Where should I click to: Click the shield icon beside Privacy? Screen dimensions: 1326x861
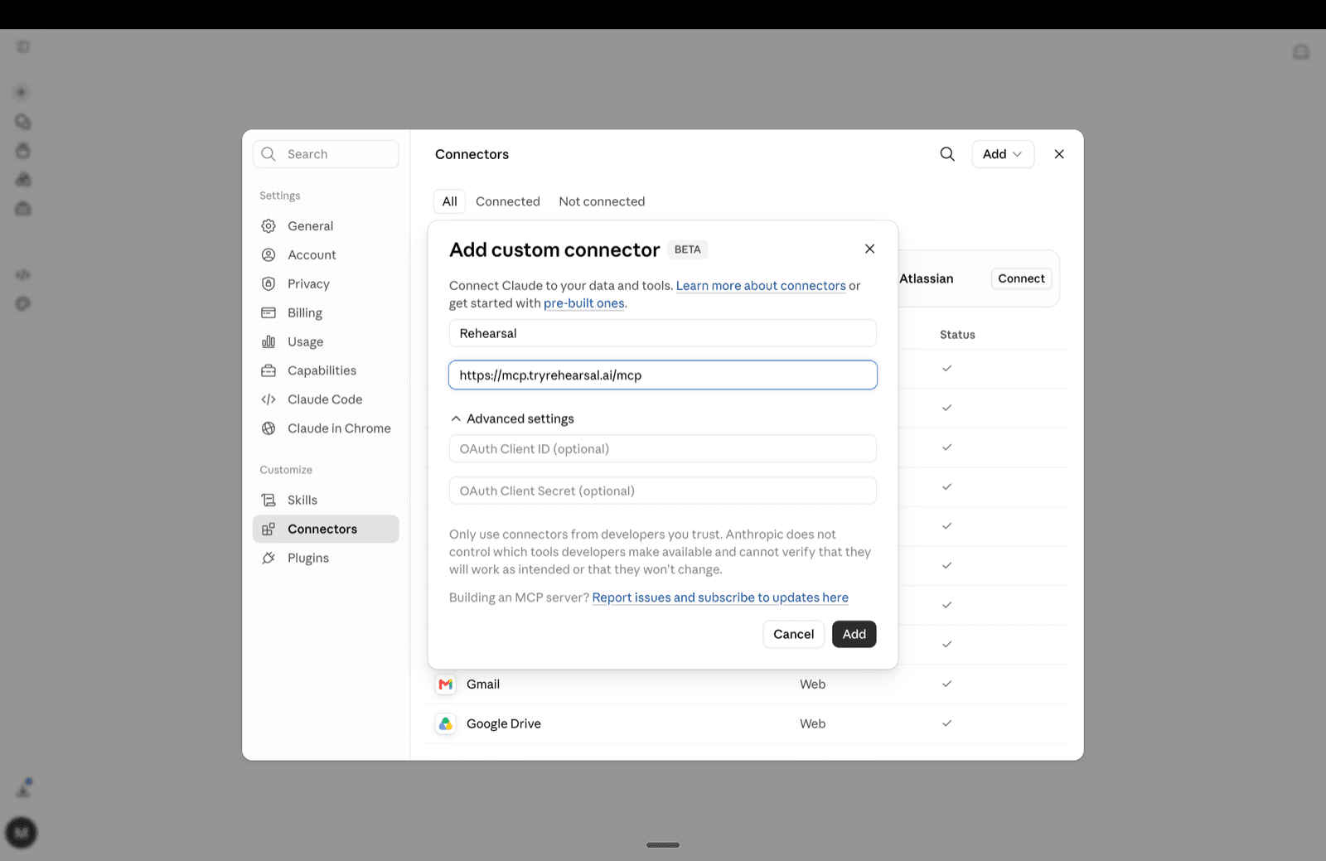pyautogui.click(x=269, y=284)
